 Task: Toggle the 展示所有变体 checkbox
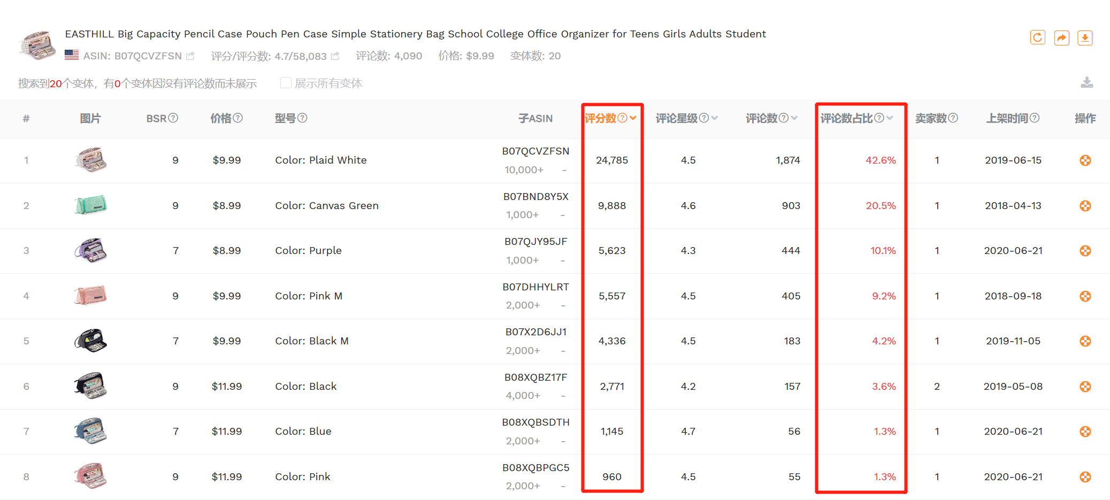point(286,82)
